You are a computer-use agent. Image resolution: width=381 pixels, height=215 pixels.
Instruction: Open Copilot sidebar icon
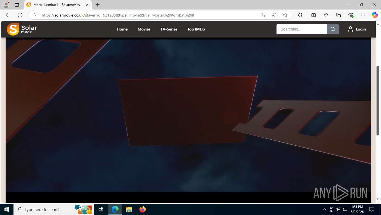375,15
